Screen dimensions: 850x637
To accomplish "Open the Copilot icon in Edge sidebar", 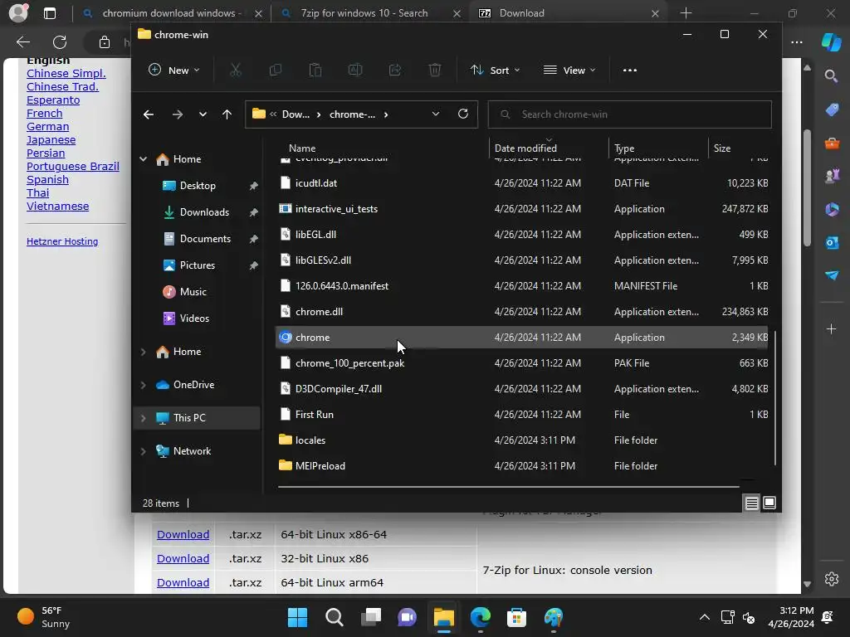I will tap(831, 41).
